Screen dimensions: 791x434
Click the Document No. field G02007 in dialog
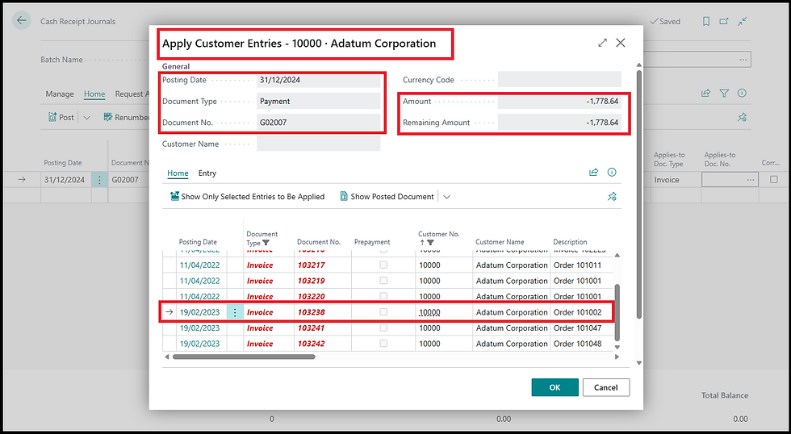[318, 122]
